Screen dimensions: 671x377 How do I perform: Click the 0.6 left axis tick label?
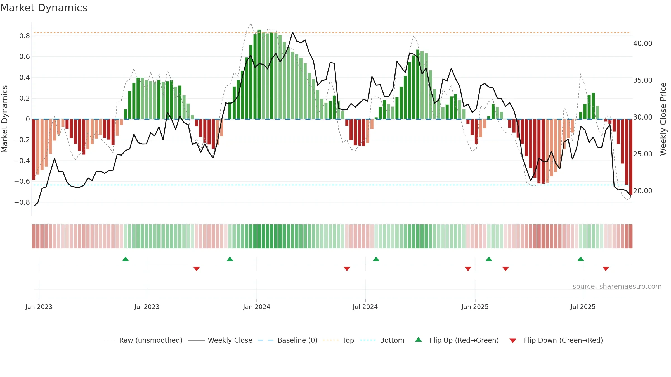click(x=25, y=57)
